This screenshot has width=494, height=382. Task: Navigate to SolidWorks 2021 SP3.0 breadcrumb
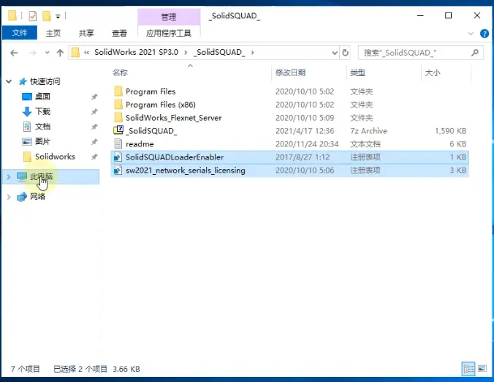tap(136, 52)
